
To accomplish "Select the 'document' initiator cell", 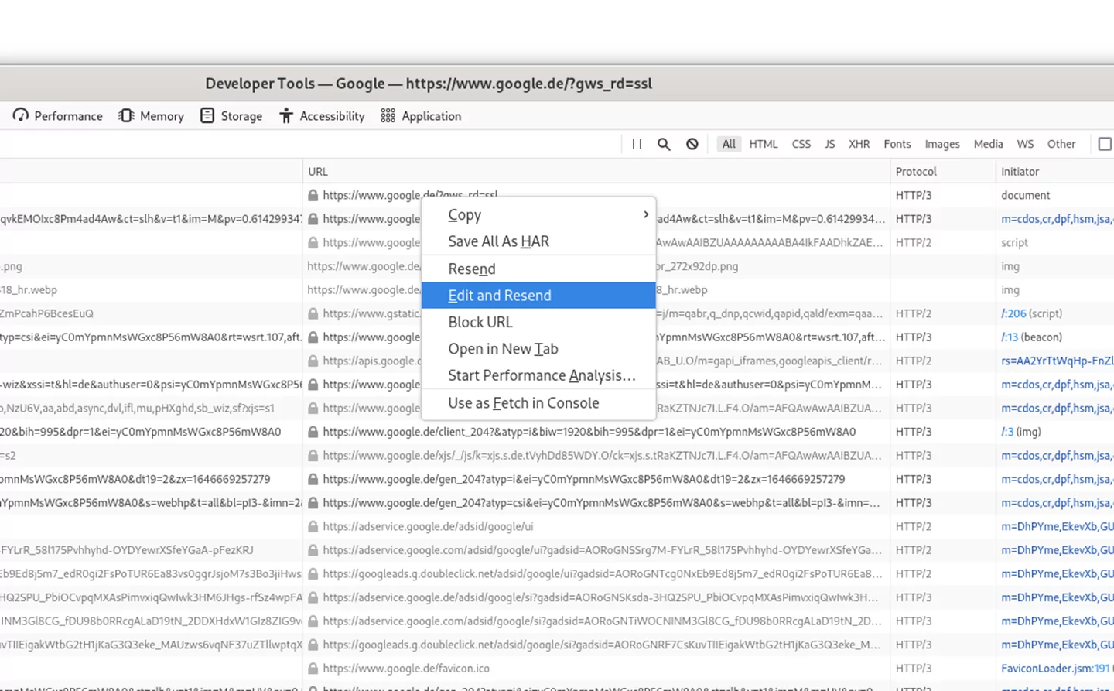I will pyautogui.click(x=1055, y=195).
